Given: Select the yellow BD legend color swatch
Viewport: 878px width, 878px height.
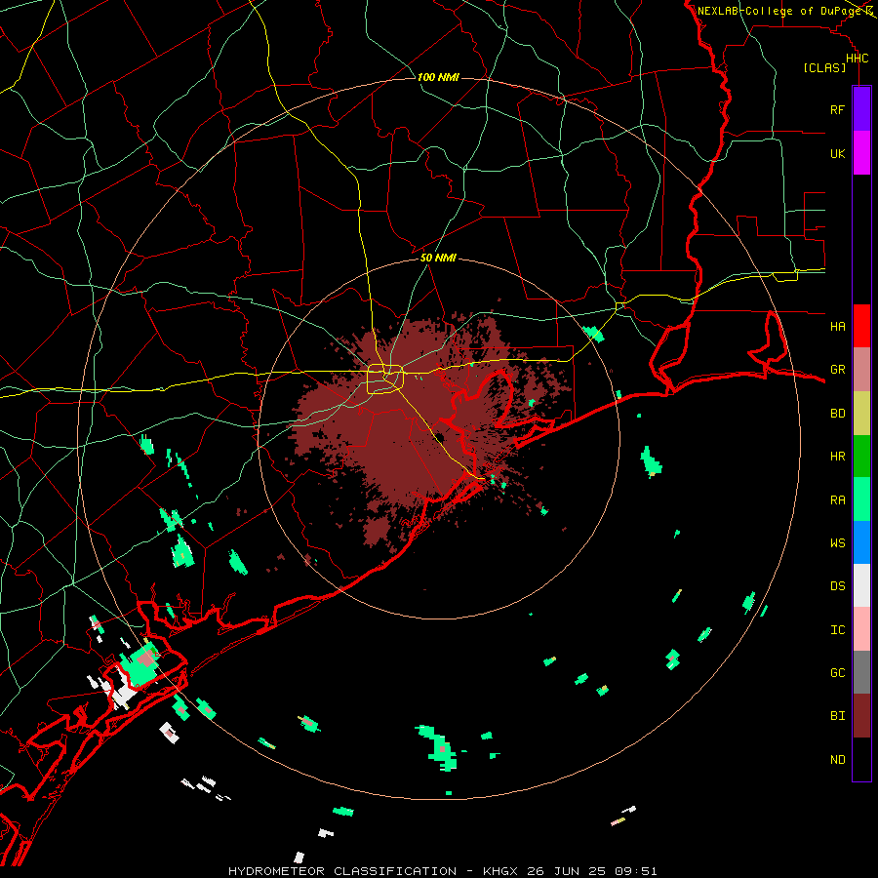Looking at the screenshot, I should pyautogui.click(x=861, y=414).
